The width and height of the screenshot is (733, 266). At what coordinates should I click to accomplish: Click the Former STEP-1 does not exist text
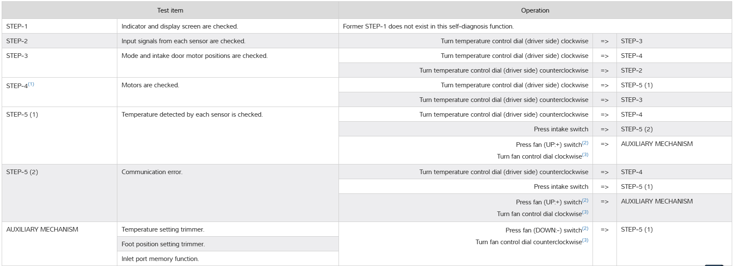tap(428, 26)
